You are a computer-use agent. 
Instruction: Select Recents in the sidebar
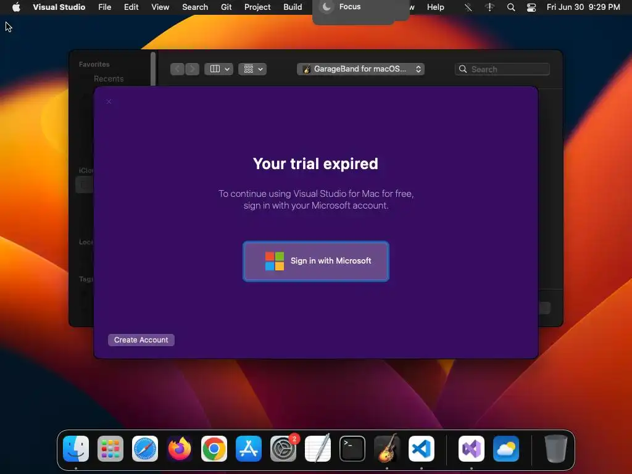109,78
